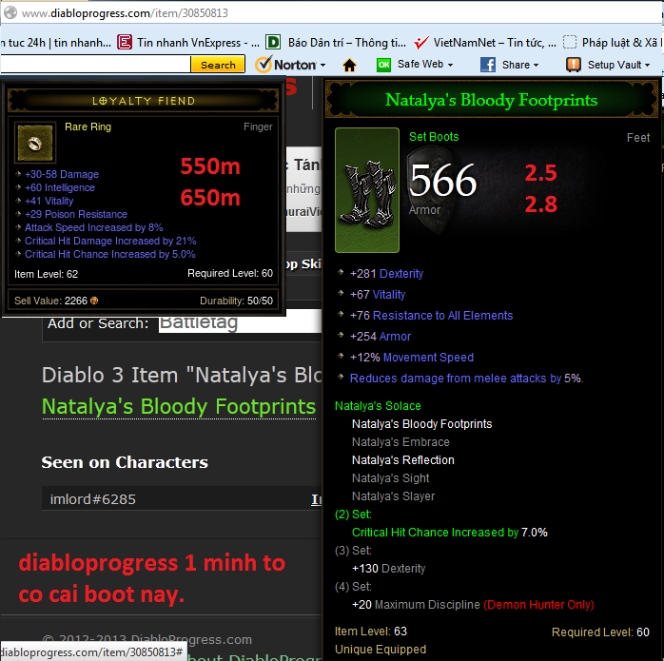Open the VietNamNet bookmark checkmark icon
This screenshot has height=661, width=664.
coord(420,43)
